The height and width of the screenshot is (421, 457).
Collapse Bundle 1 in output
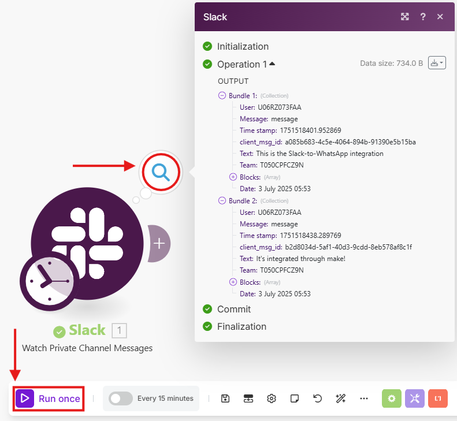click(222, 96)
